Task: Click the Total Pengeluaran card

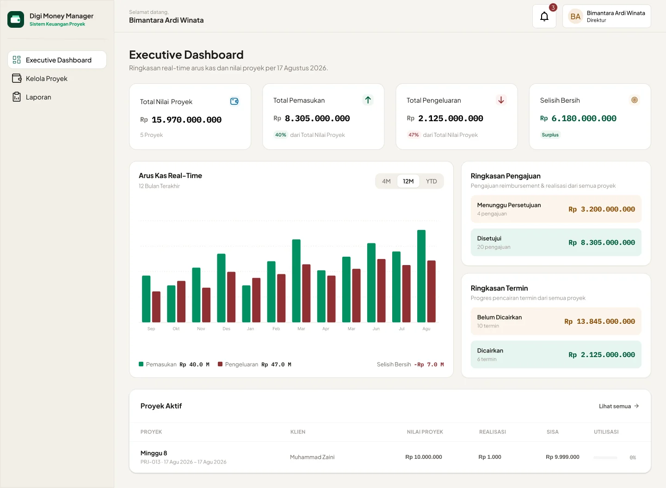Action: (456, 117)
